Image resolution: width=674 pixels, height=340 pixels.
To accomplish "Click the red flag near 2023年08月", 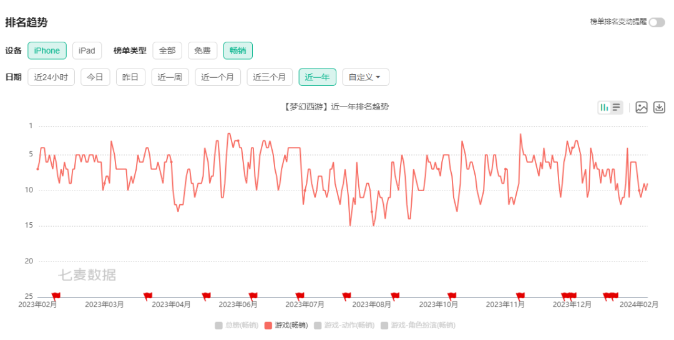I will (394, 295).
